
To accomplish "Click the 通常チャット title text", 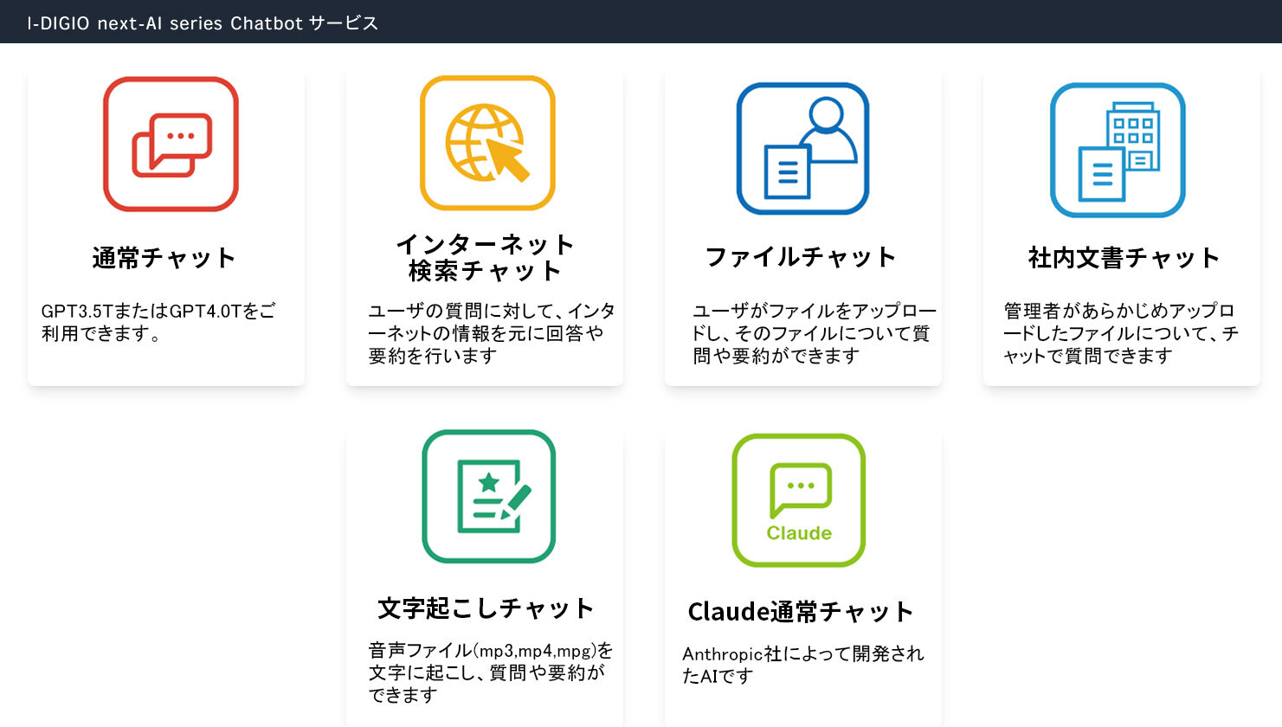I will (x=164, y=258).
